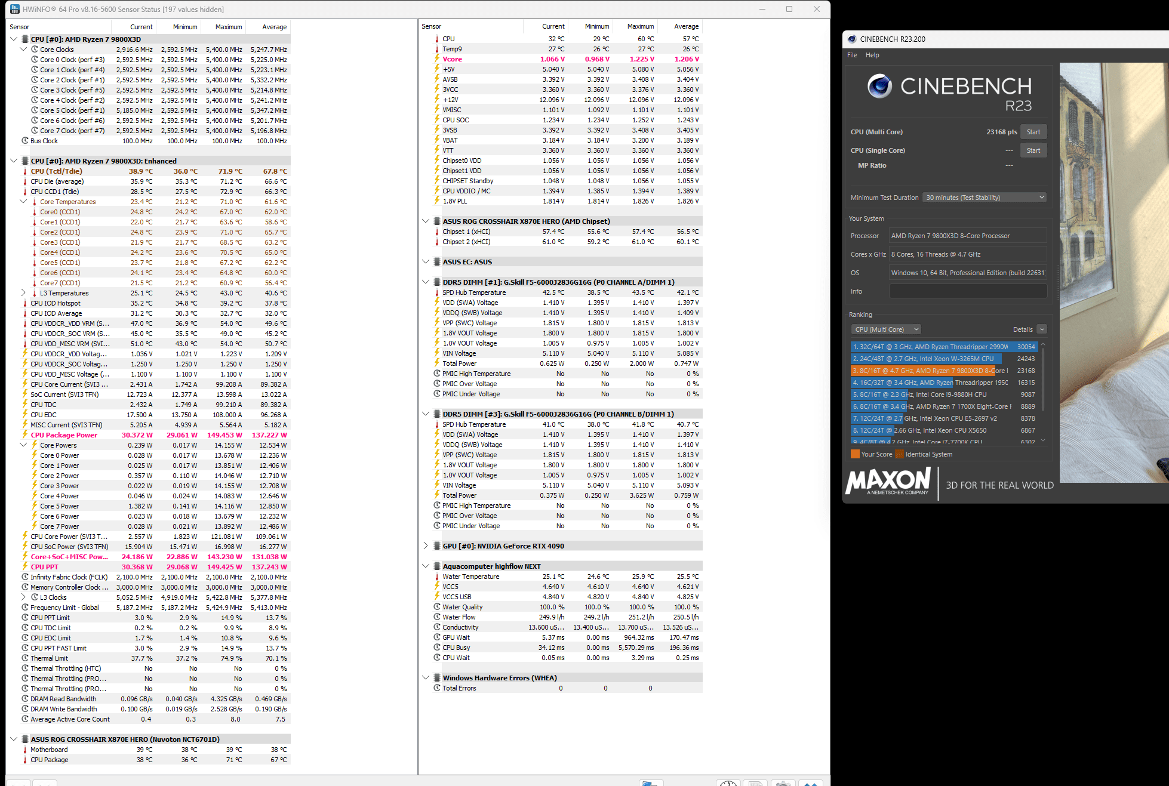This screenshot has width=1169, height=786.
Task: Select the Threadripper 2990W ranking entry
Action: (x=944, y=347)
